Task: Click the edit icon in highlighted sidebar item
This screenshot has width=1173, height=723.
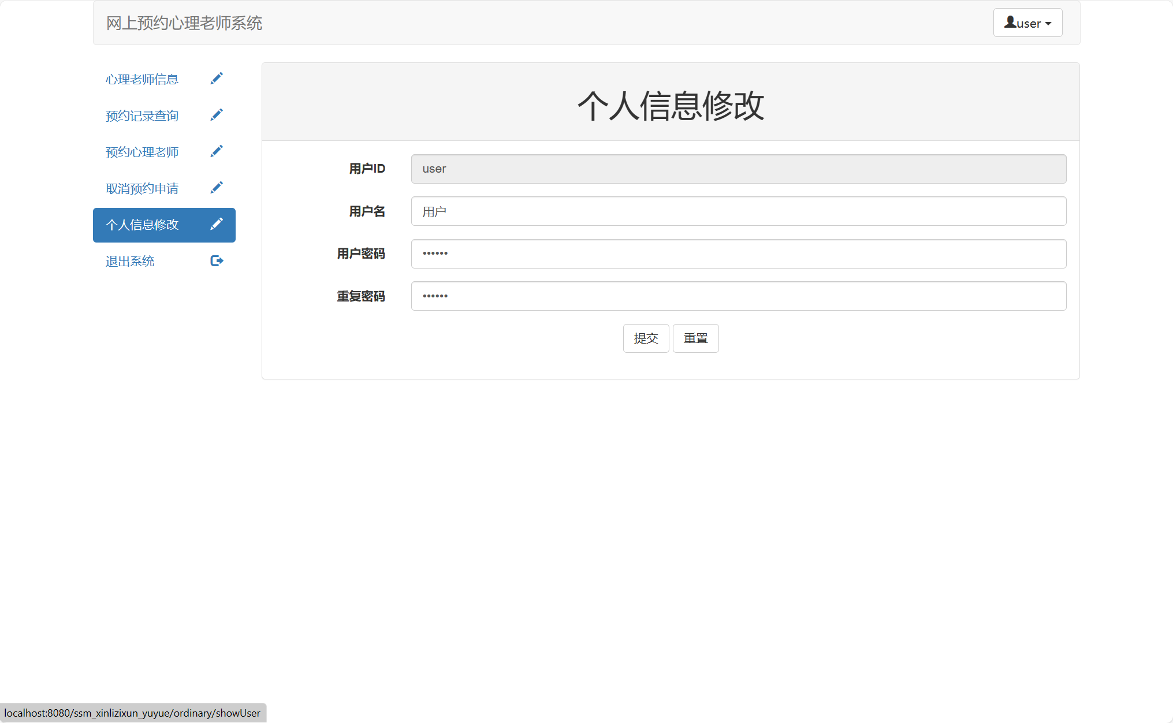Action: pos(217,223)
